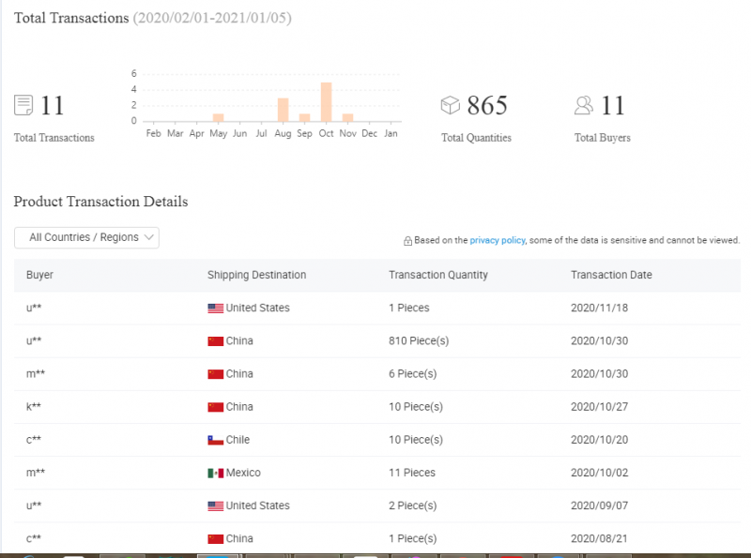Click the Shipping Destination column header

pyautogui.click(x=256, y=275)
